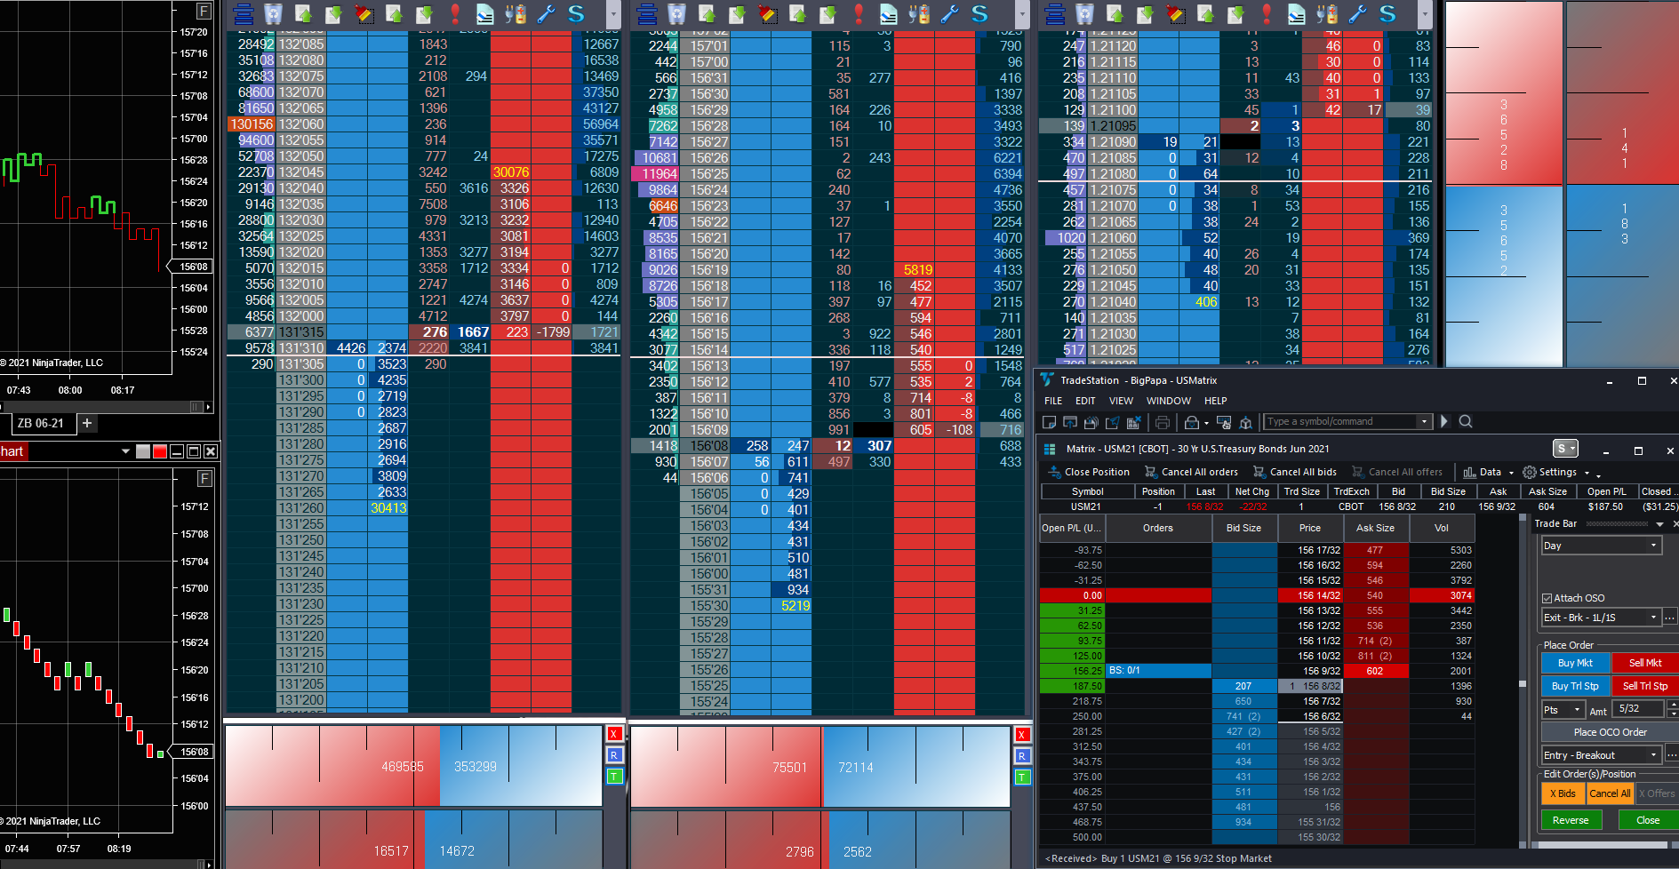Click the magnifier search icon in the TradeStation toolbar
Viewport: 1679px width, 869px height.
(1466, 422)
